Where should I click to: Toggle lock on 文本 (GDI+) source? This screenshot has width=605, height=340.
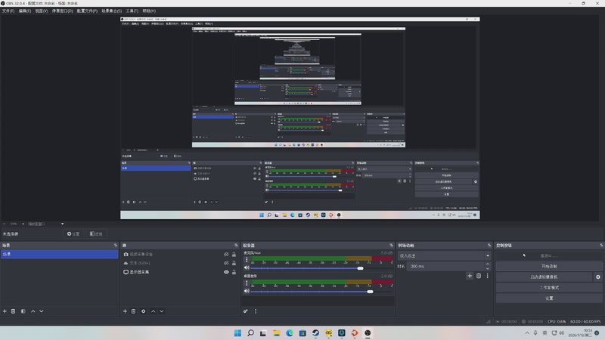pyautogui.click(x=234, y=263)
